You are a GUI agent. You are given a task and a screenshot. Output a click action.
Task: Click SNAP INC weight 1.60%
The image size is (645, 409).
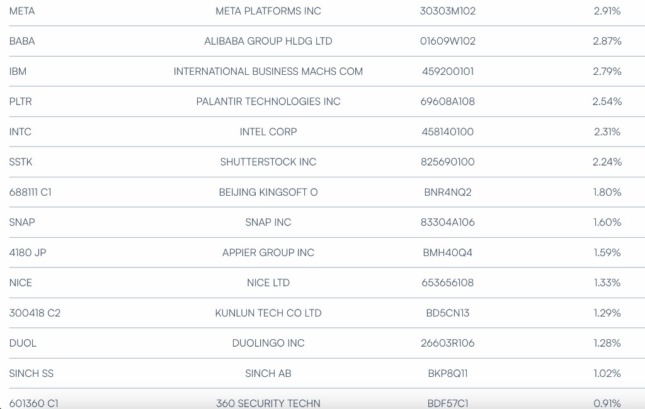(x=607, y=223)
